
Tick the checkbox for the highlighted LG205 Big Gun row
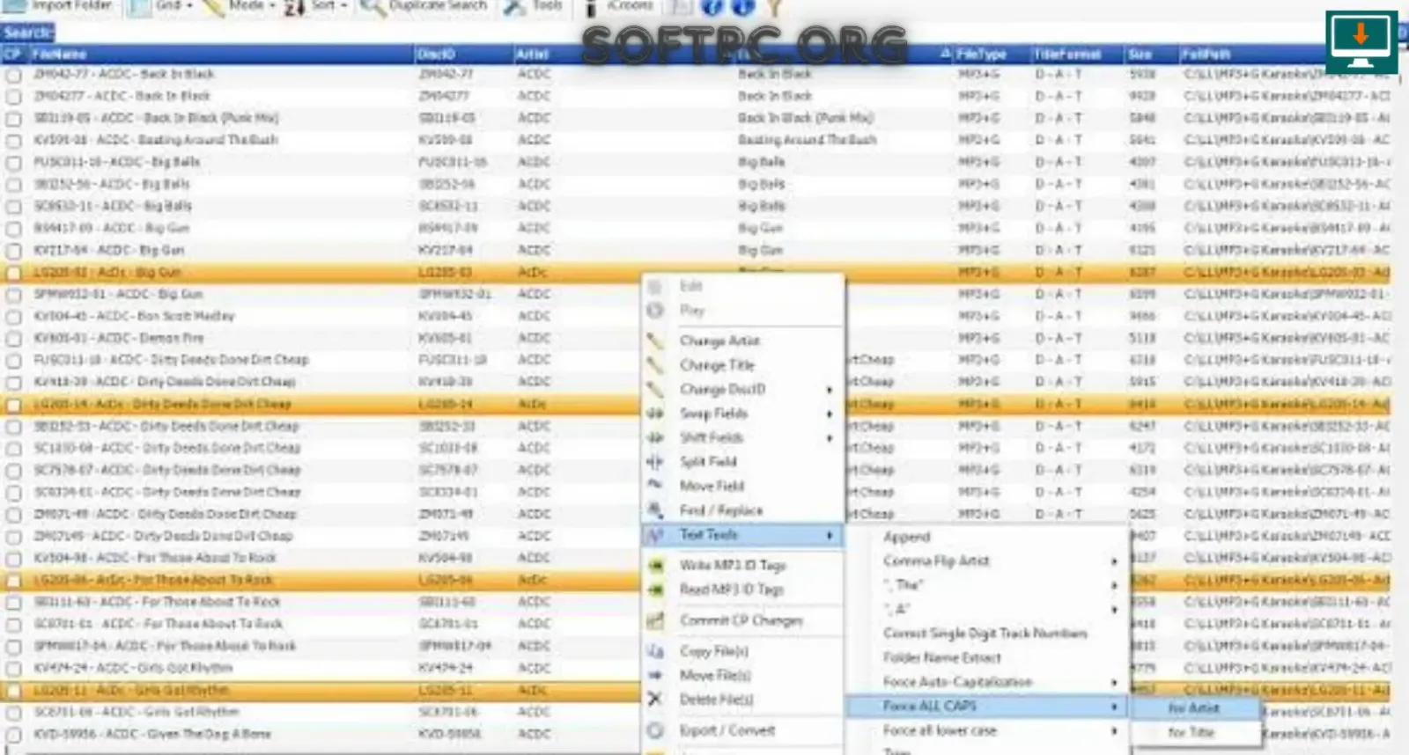click(13, 273)
